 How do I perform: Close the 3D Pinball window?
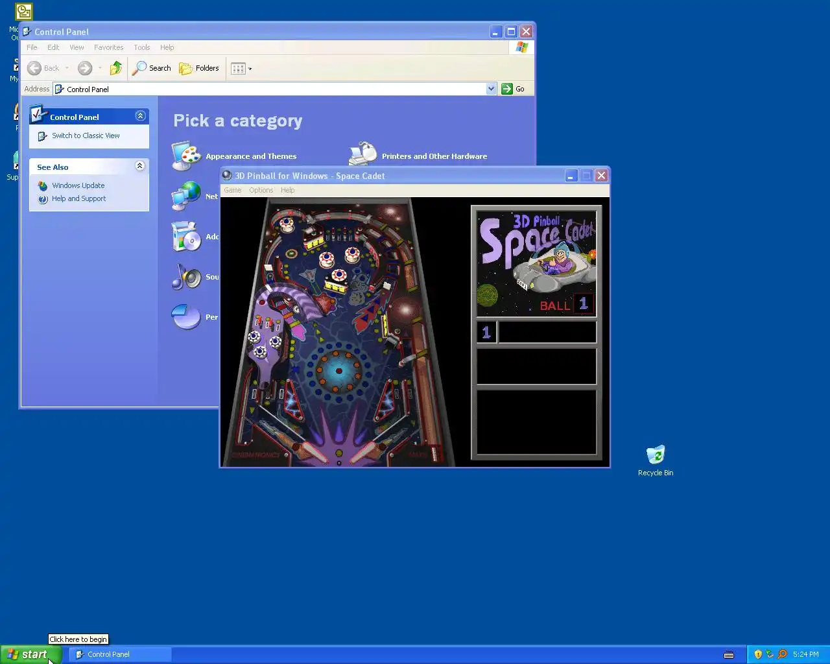coord(601,176)
